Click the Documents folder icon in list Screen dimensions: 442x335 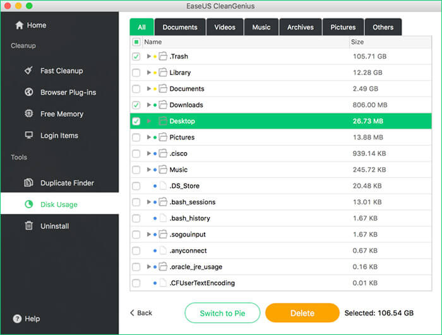[x=163, y=89]
